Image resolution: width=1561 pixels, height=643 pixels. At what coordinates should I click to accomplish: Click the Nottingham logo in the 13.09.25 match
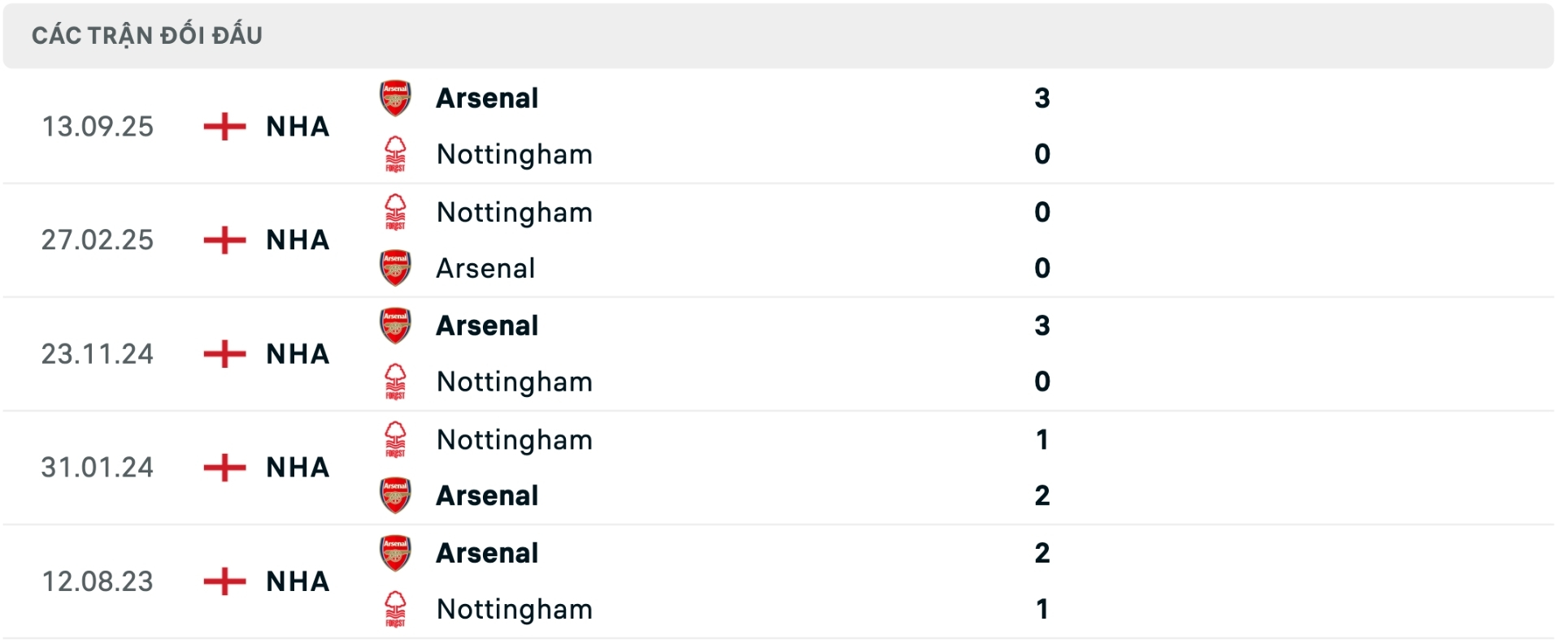[x=395, y=154]
